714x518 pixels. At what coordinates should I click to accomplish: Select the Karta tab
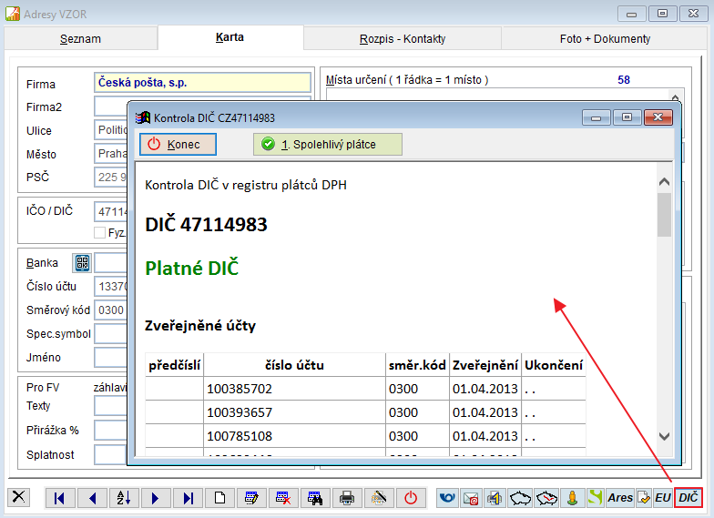(229, 37)
